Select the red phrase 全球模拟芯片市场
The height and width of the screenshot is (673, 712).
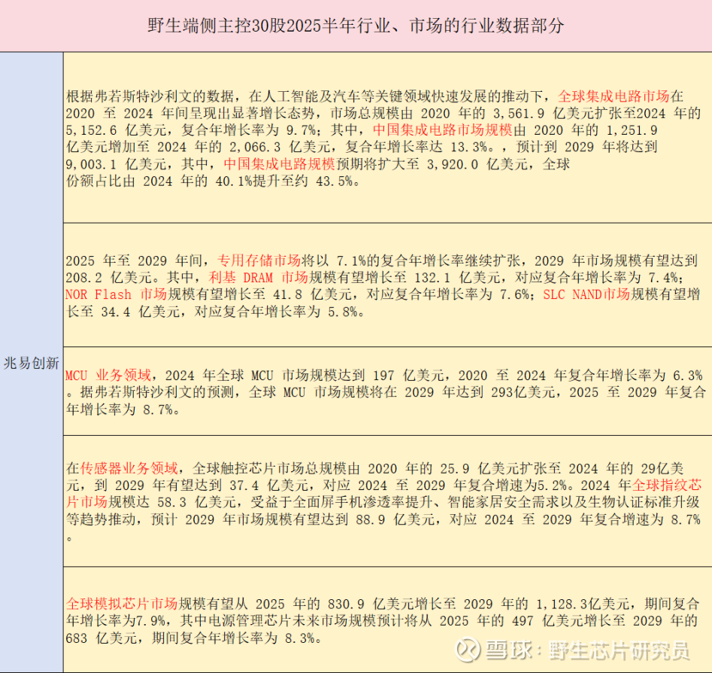coord(122,604)
